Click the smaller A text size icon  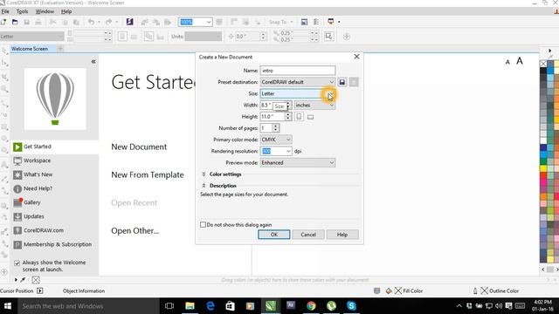click(507, 62)
